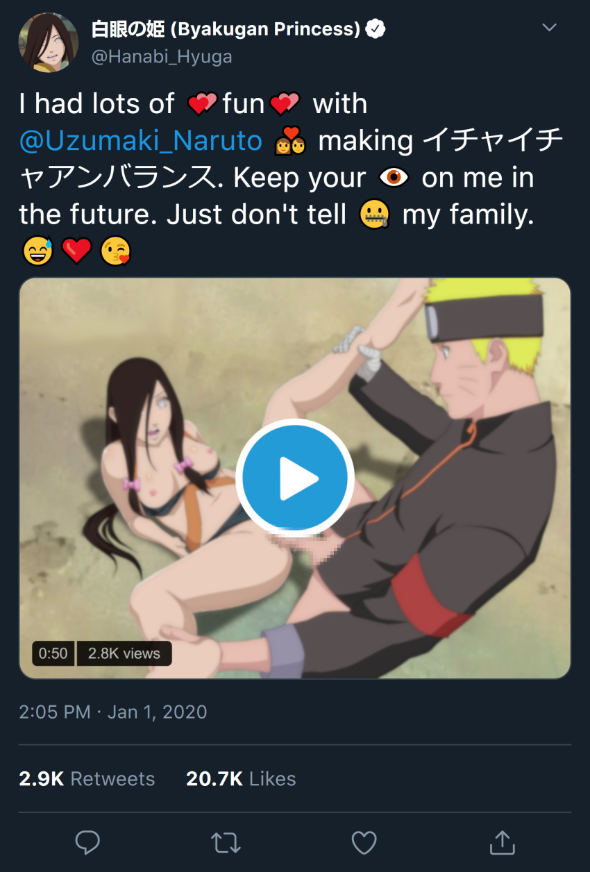Click the 2:05 PM Jan 1, 2020 timestamp
Image resolution: width=590 pixels, height=872 pixels.
[x=113, y=712]
